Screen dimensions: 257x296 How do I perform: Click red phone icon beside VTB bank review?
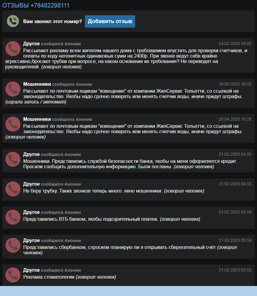[13, 218]
